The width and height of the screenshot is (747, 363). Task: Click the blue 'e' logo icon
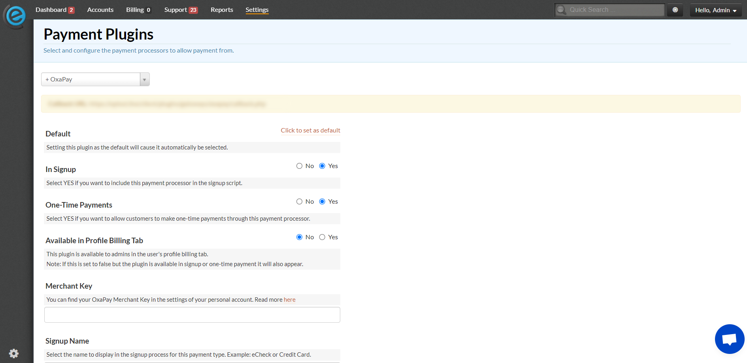15,16
